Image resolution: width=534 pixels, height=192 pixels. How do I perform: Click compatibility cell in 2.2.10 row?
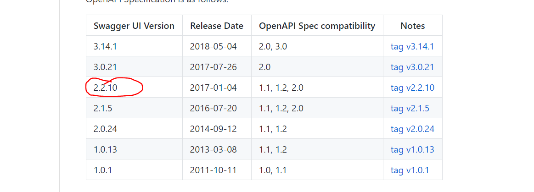[x=317, y=88]
